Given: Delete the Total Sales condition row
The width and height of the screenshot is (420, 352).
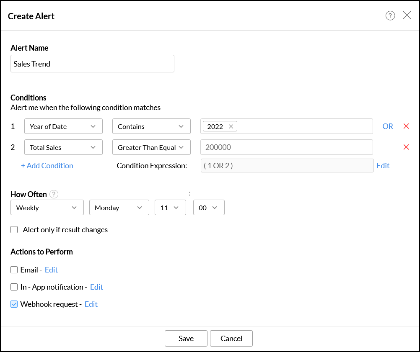Looking at the screenshot, I should pyautogui.click(x=406, y=147).
